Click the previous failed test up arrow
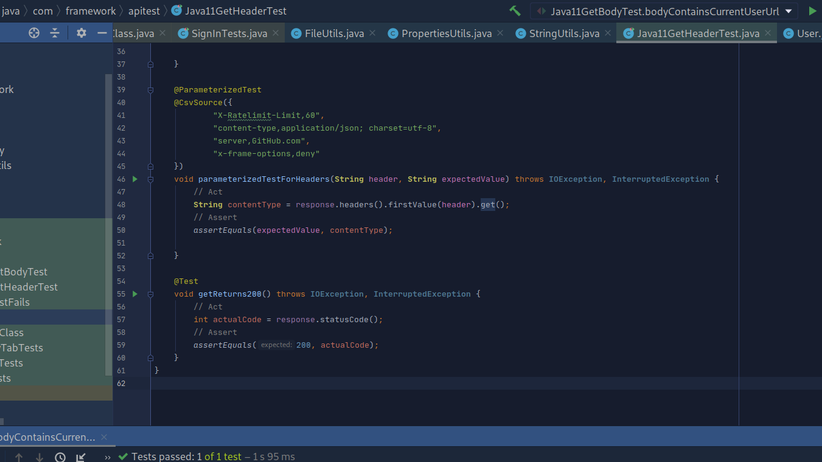The image size is (822, 462). [x=19, y=457]
